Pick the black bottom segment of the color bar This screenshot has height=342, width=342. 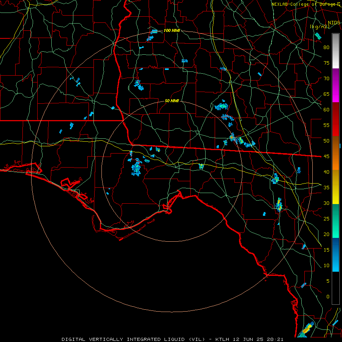pyautogui.click(x=336, y=288)
